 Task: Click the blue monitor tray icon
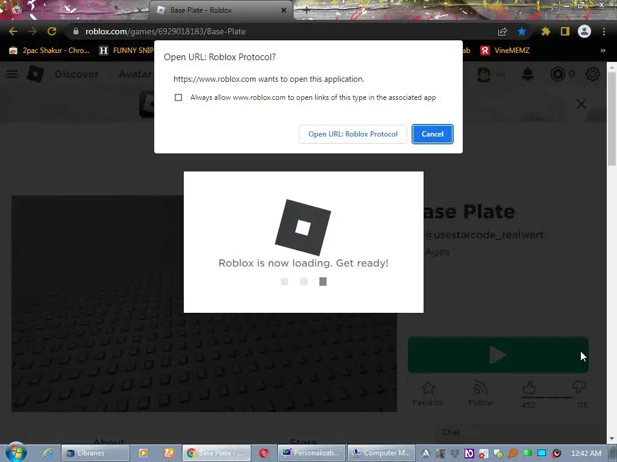pyautogui.click(x=542, y=454)
